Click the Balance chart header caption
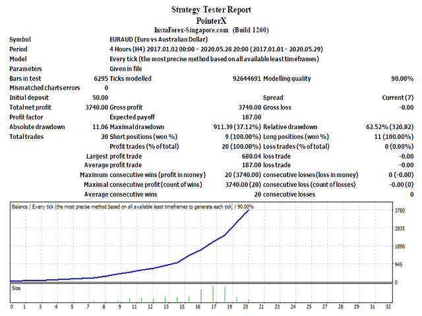The width and height of the screenshot is (422, 316). point(133,207)
